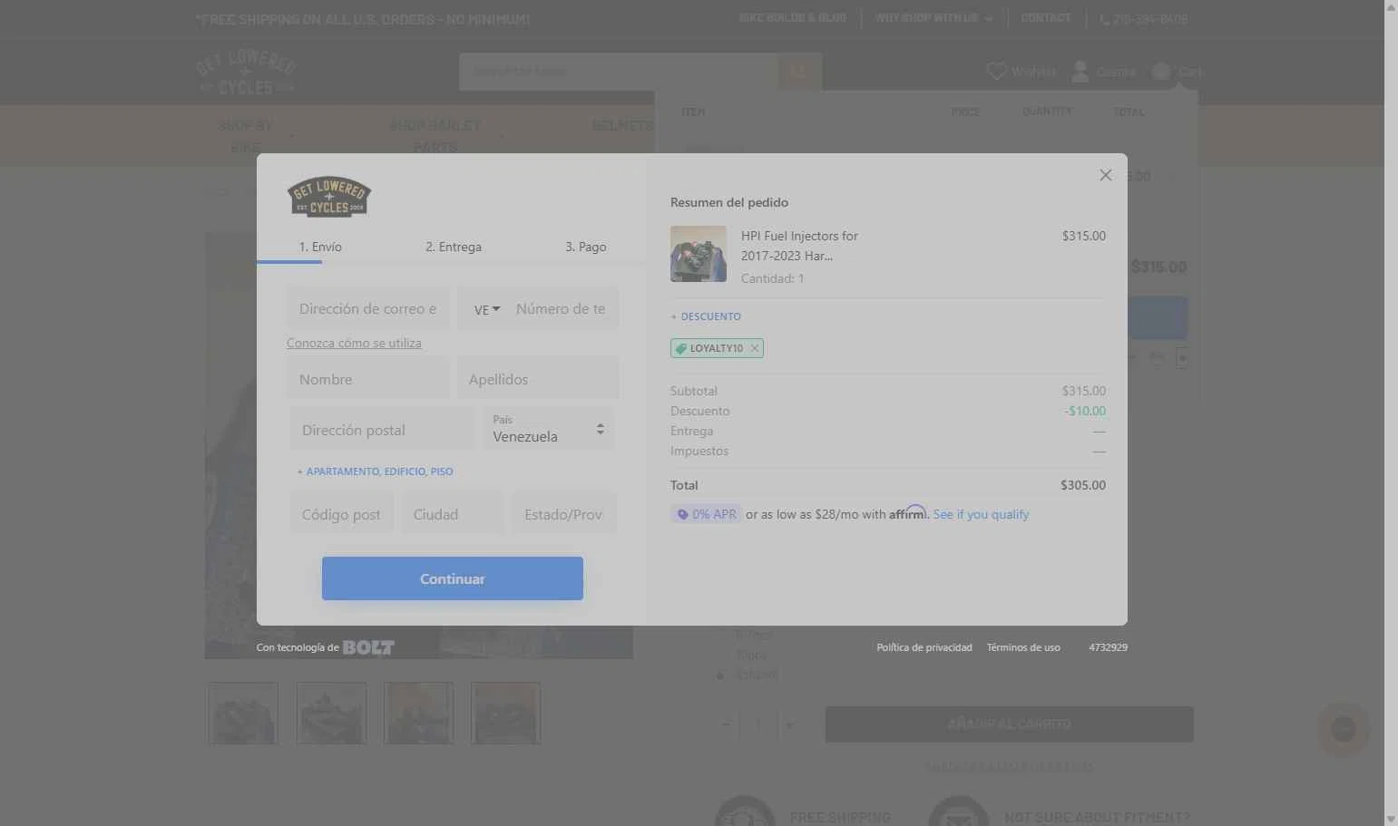Remove the LOYALTY10 discount code
The image size is (1398, 826).
(x=754, y=348)
